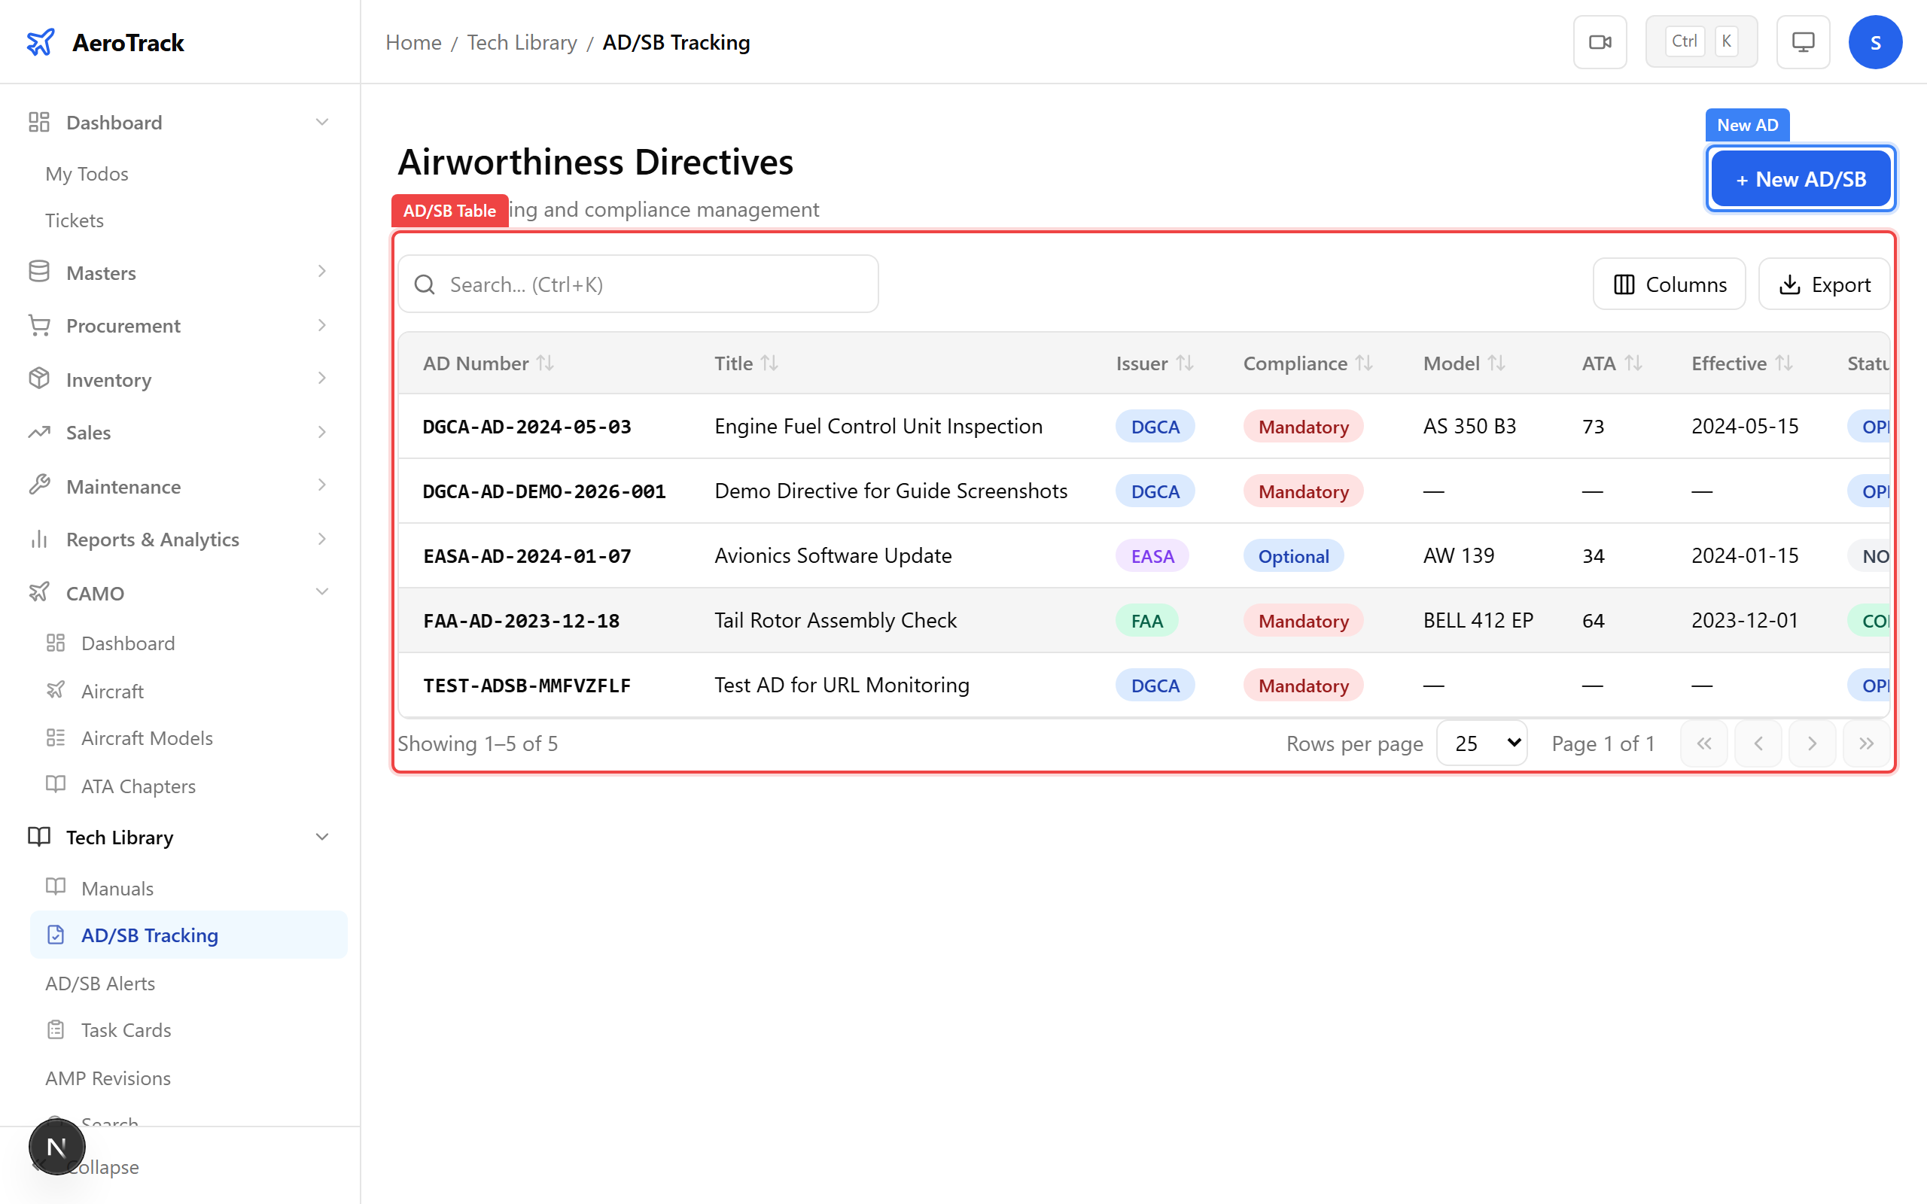
Task: Click inside the Search Ctrl+K field
Action: click(x=637, y=284)
